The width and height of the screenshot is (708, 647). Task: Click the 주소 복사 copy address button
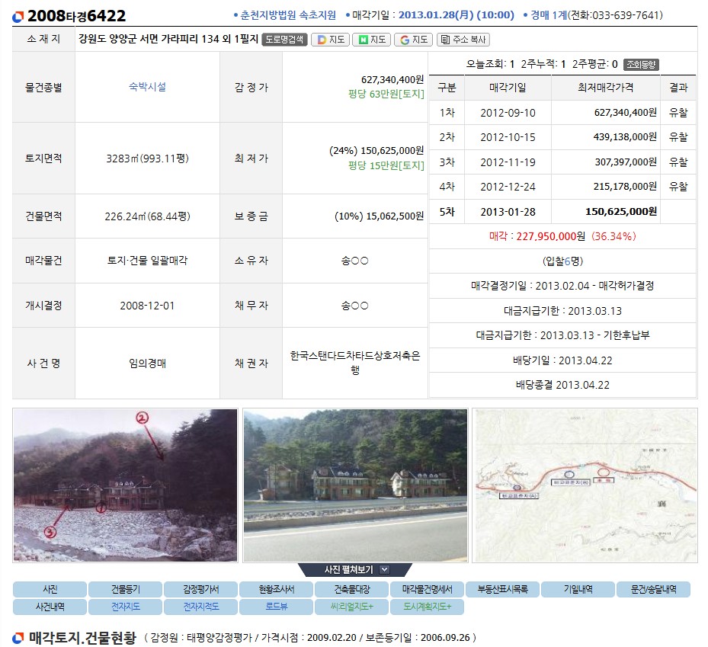click(463, 40)
